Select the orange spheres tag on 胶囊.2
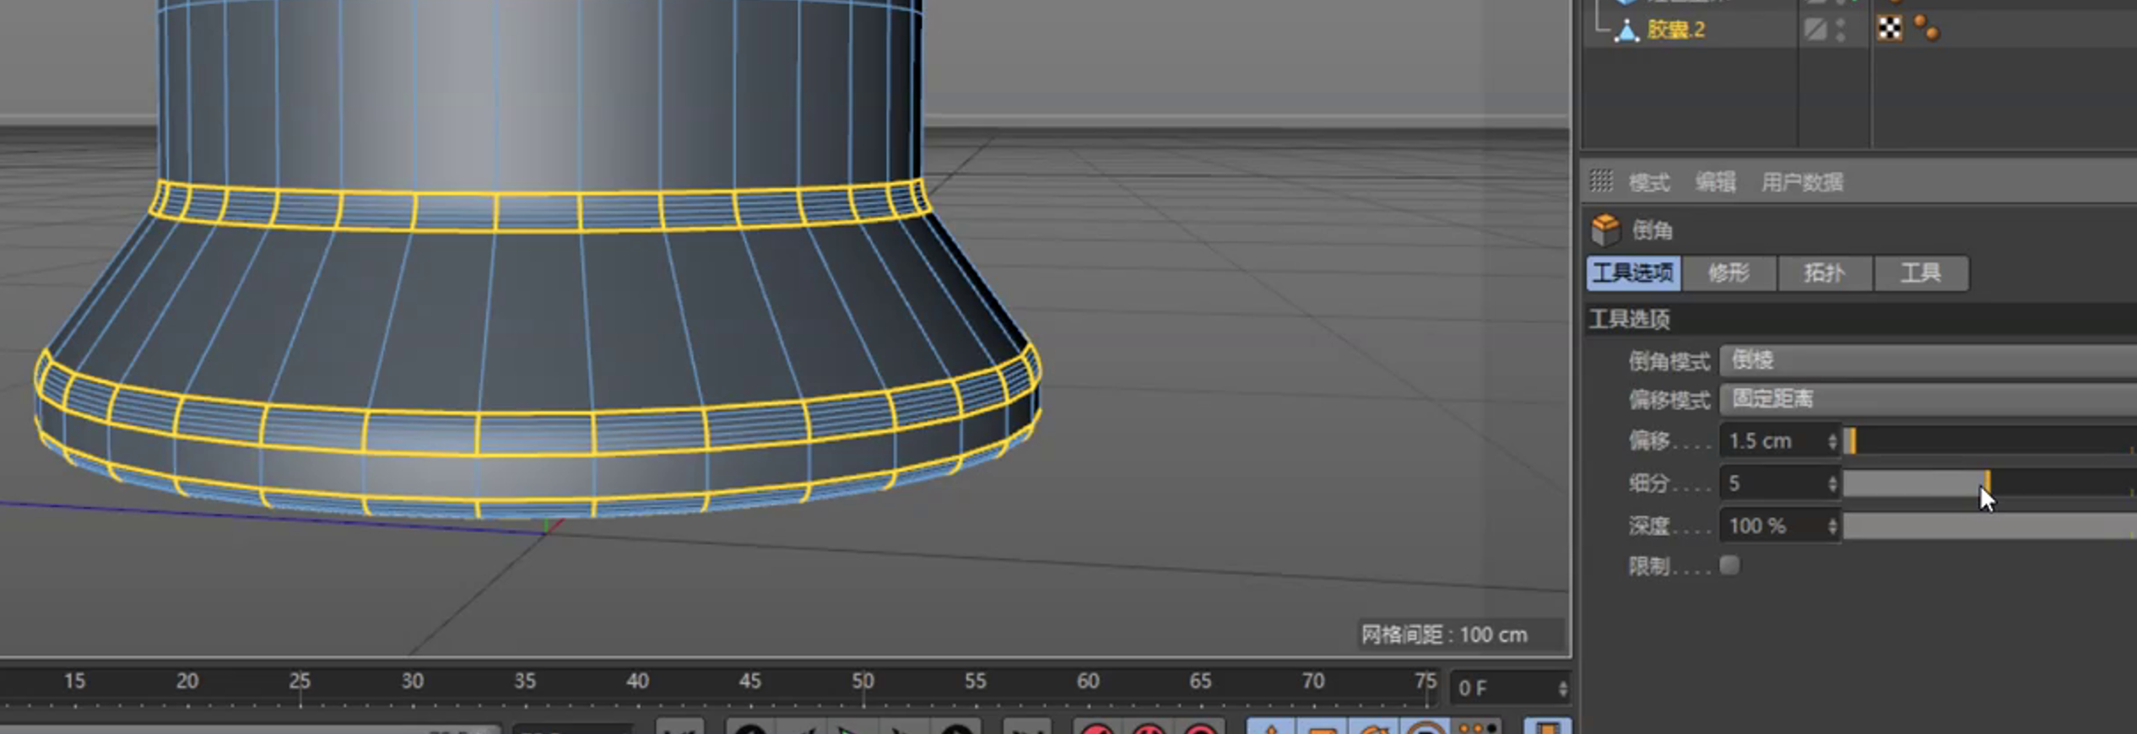The height and width of the screenshot is (734, 2137). pos(1927,29)
